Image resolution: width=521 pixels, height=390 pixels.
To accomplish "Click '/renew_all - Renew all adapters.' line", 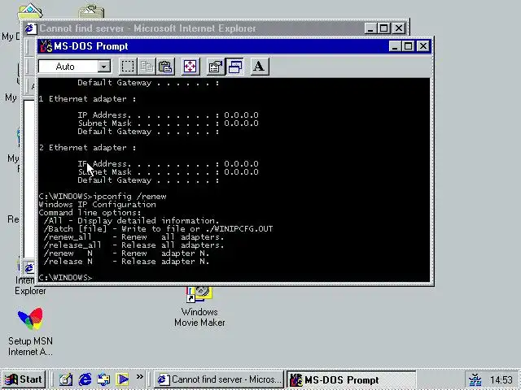I will [x=134, y=237].
